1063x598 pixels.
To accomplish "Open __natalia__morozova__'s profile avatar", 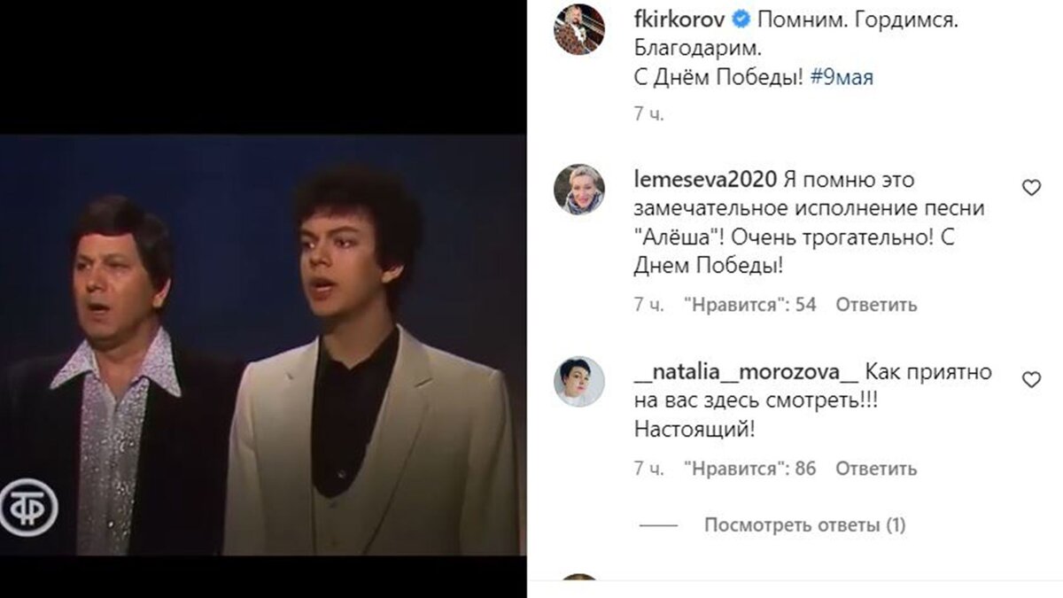I will [x=579, y=380].
